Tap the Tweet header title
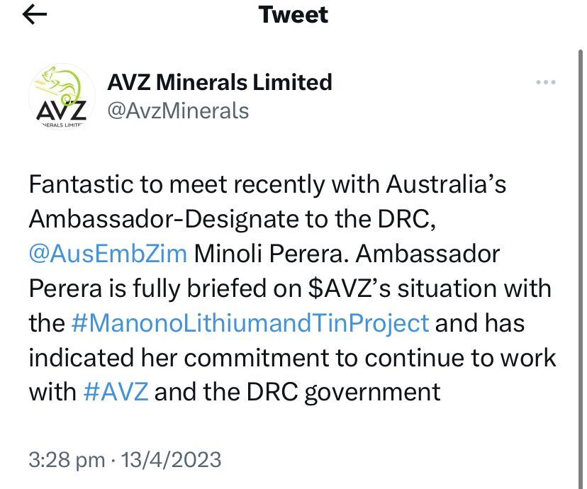The width and height of the screenshot is (587, 489). [x=293, y=15]
